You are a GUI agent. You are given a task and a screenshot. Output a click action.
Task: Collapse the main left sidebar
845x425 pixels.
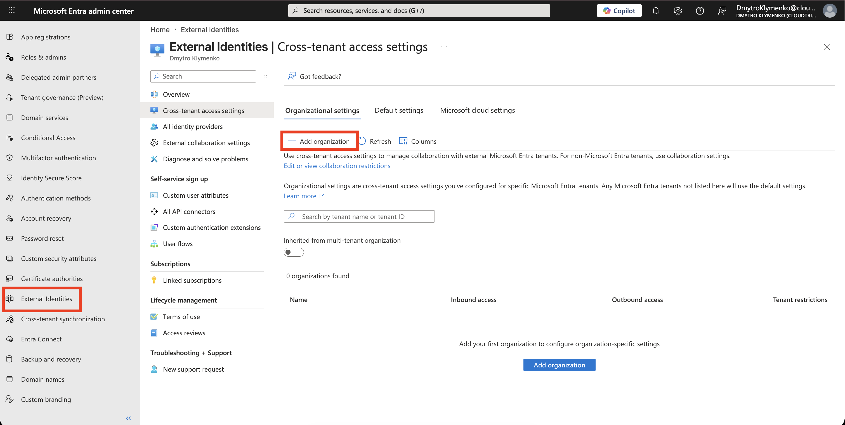point(128,418)
